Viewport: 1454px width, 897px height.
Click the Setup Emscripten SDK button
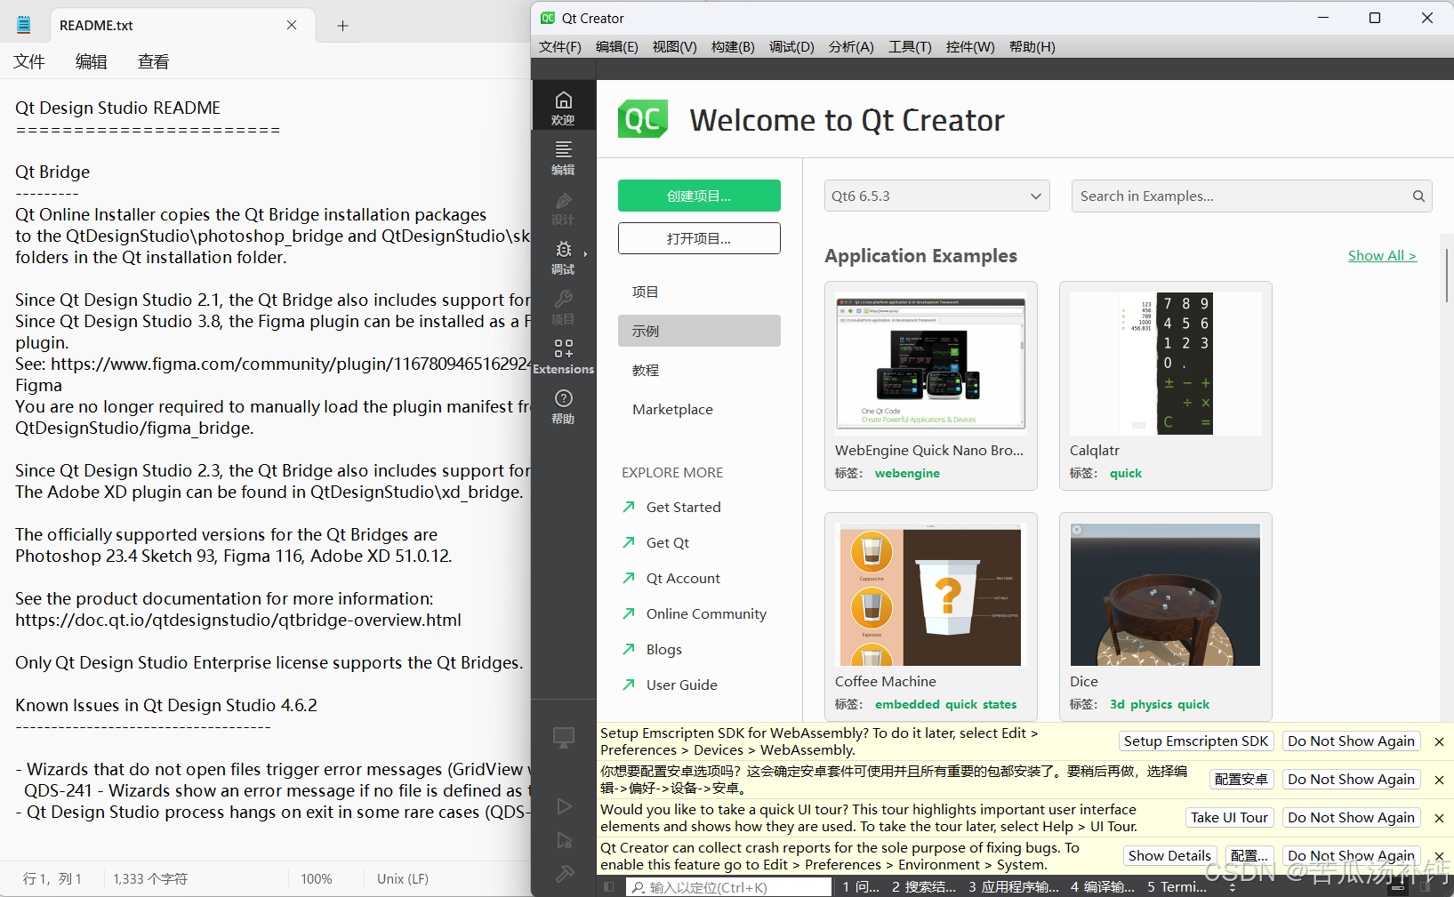click(x=1196, y=741)
